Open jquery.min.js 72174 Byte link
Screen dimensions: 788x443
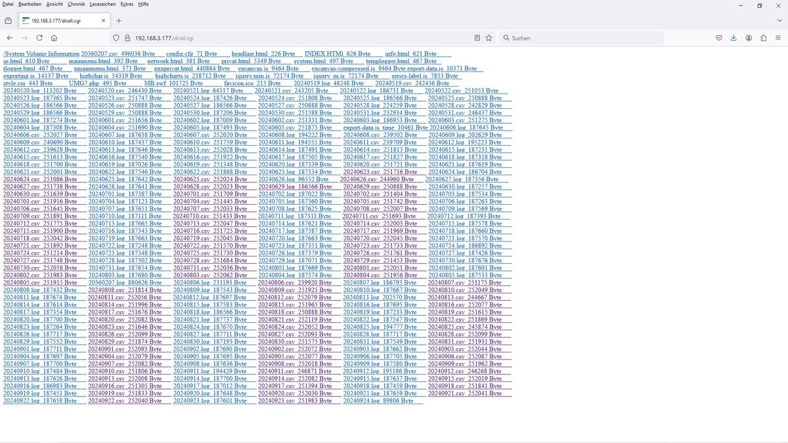click(274, 75)
